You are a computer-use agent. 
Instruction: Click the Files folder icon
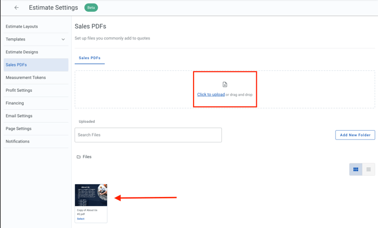point(78,157)
